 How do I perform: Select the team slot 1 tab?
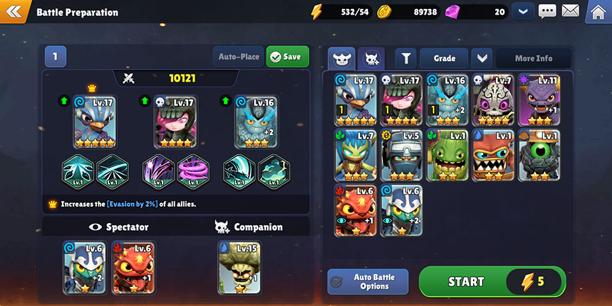click(x=55, y=57)
